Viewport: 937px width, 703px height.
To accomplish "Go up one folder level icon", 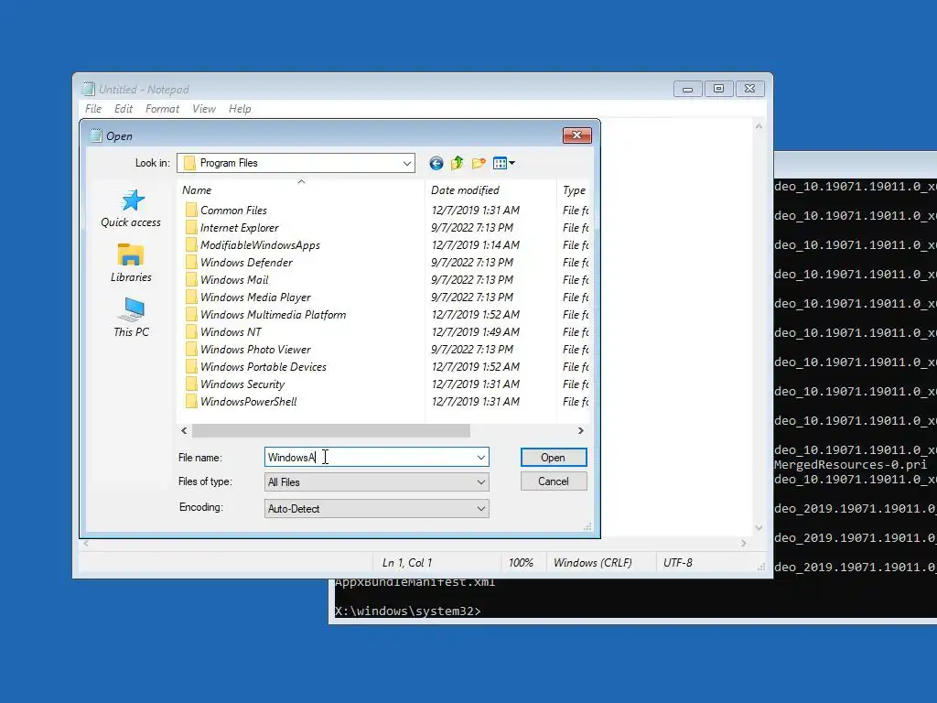I will point(458,163).
